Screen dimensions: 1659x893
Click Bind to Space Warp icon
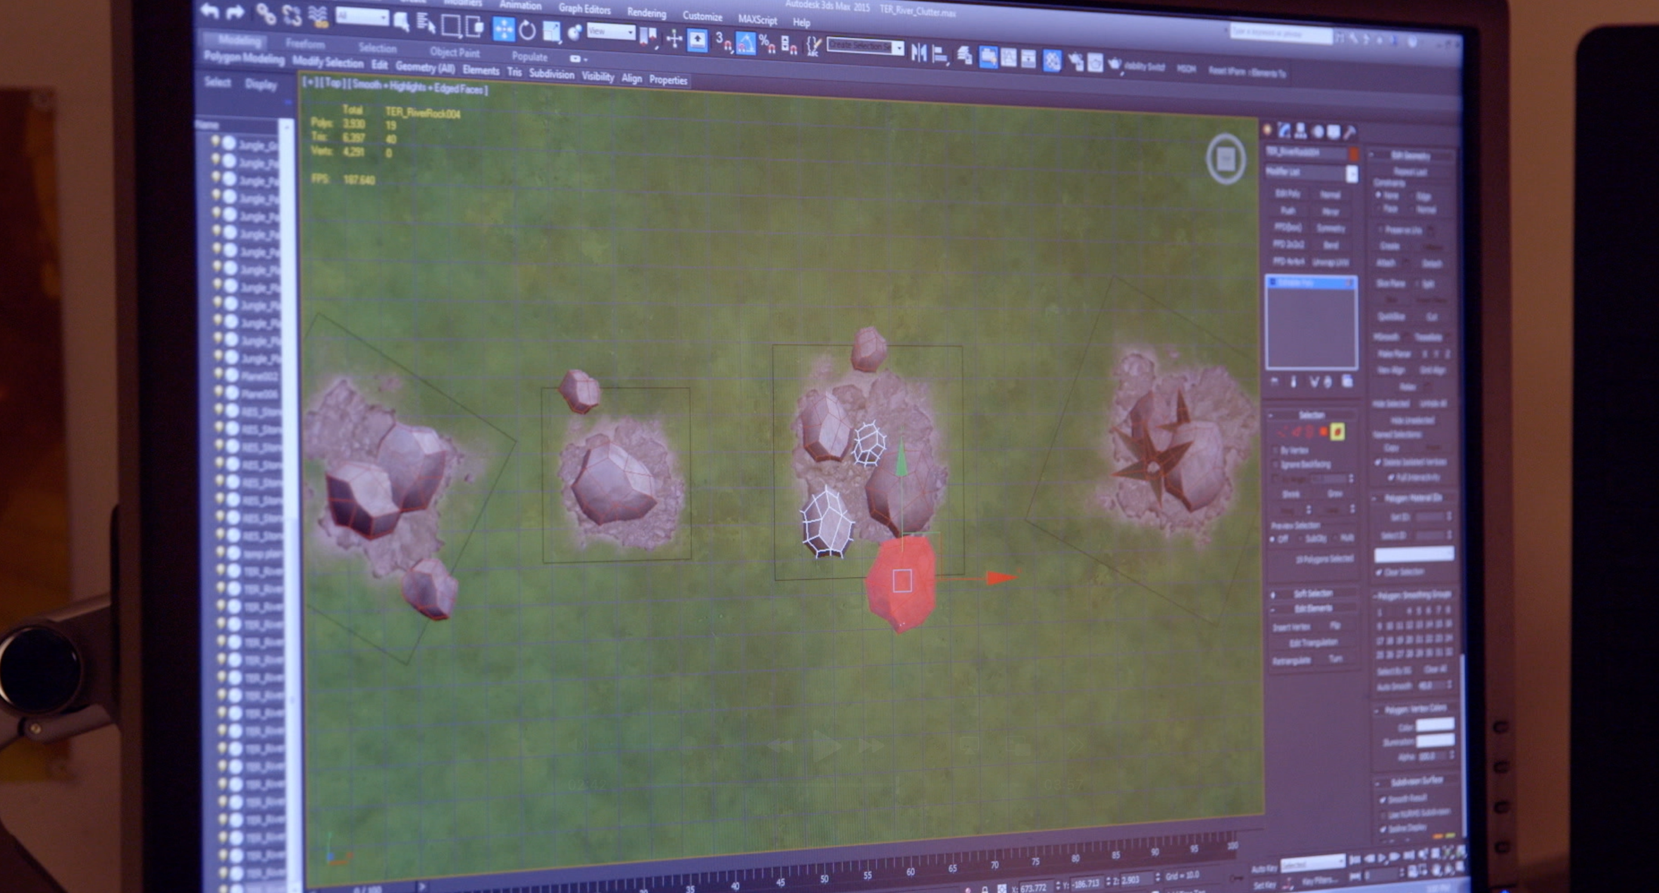[318, 16]
